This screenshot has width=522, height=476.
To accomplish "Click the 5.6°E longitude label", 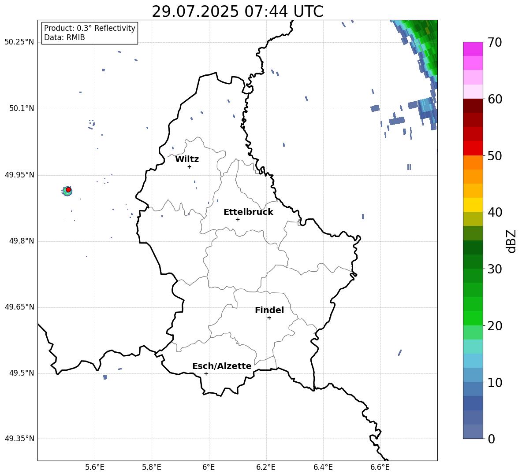I will 95,467.
